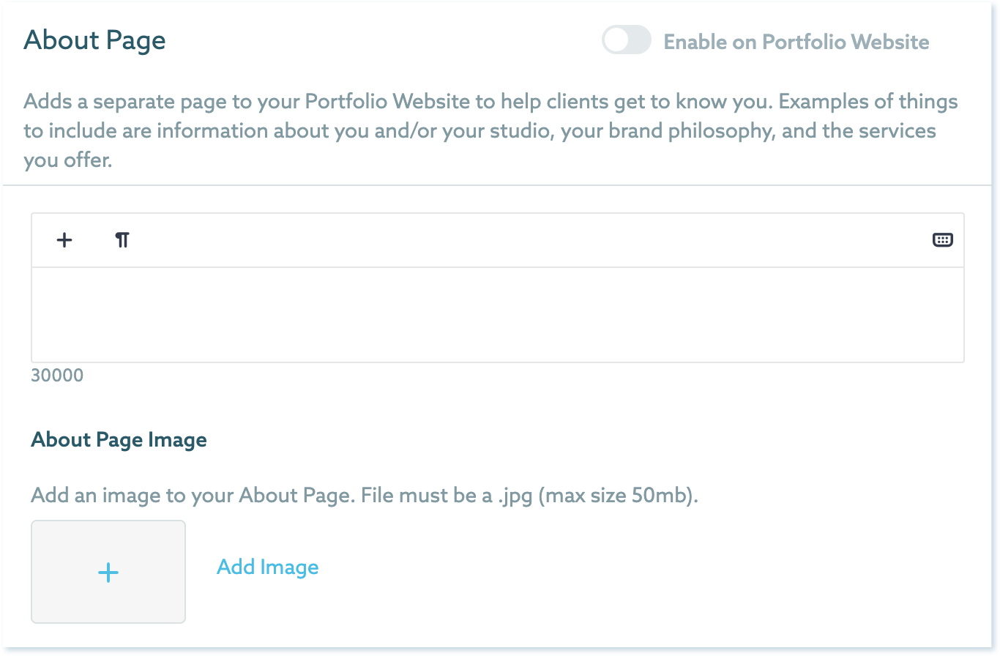Click the blue plus icon in upload box
This screenshot has width=1000, height=656.
coord(108,573)
